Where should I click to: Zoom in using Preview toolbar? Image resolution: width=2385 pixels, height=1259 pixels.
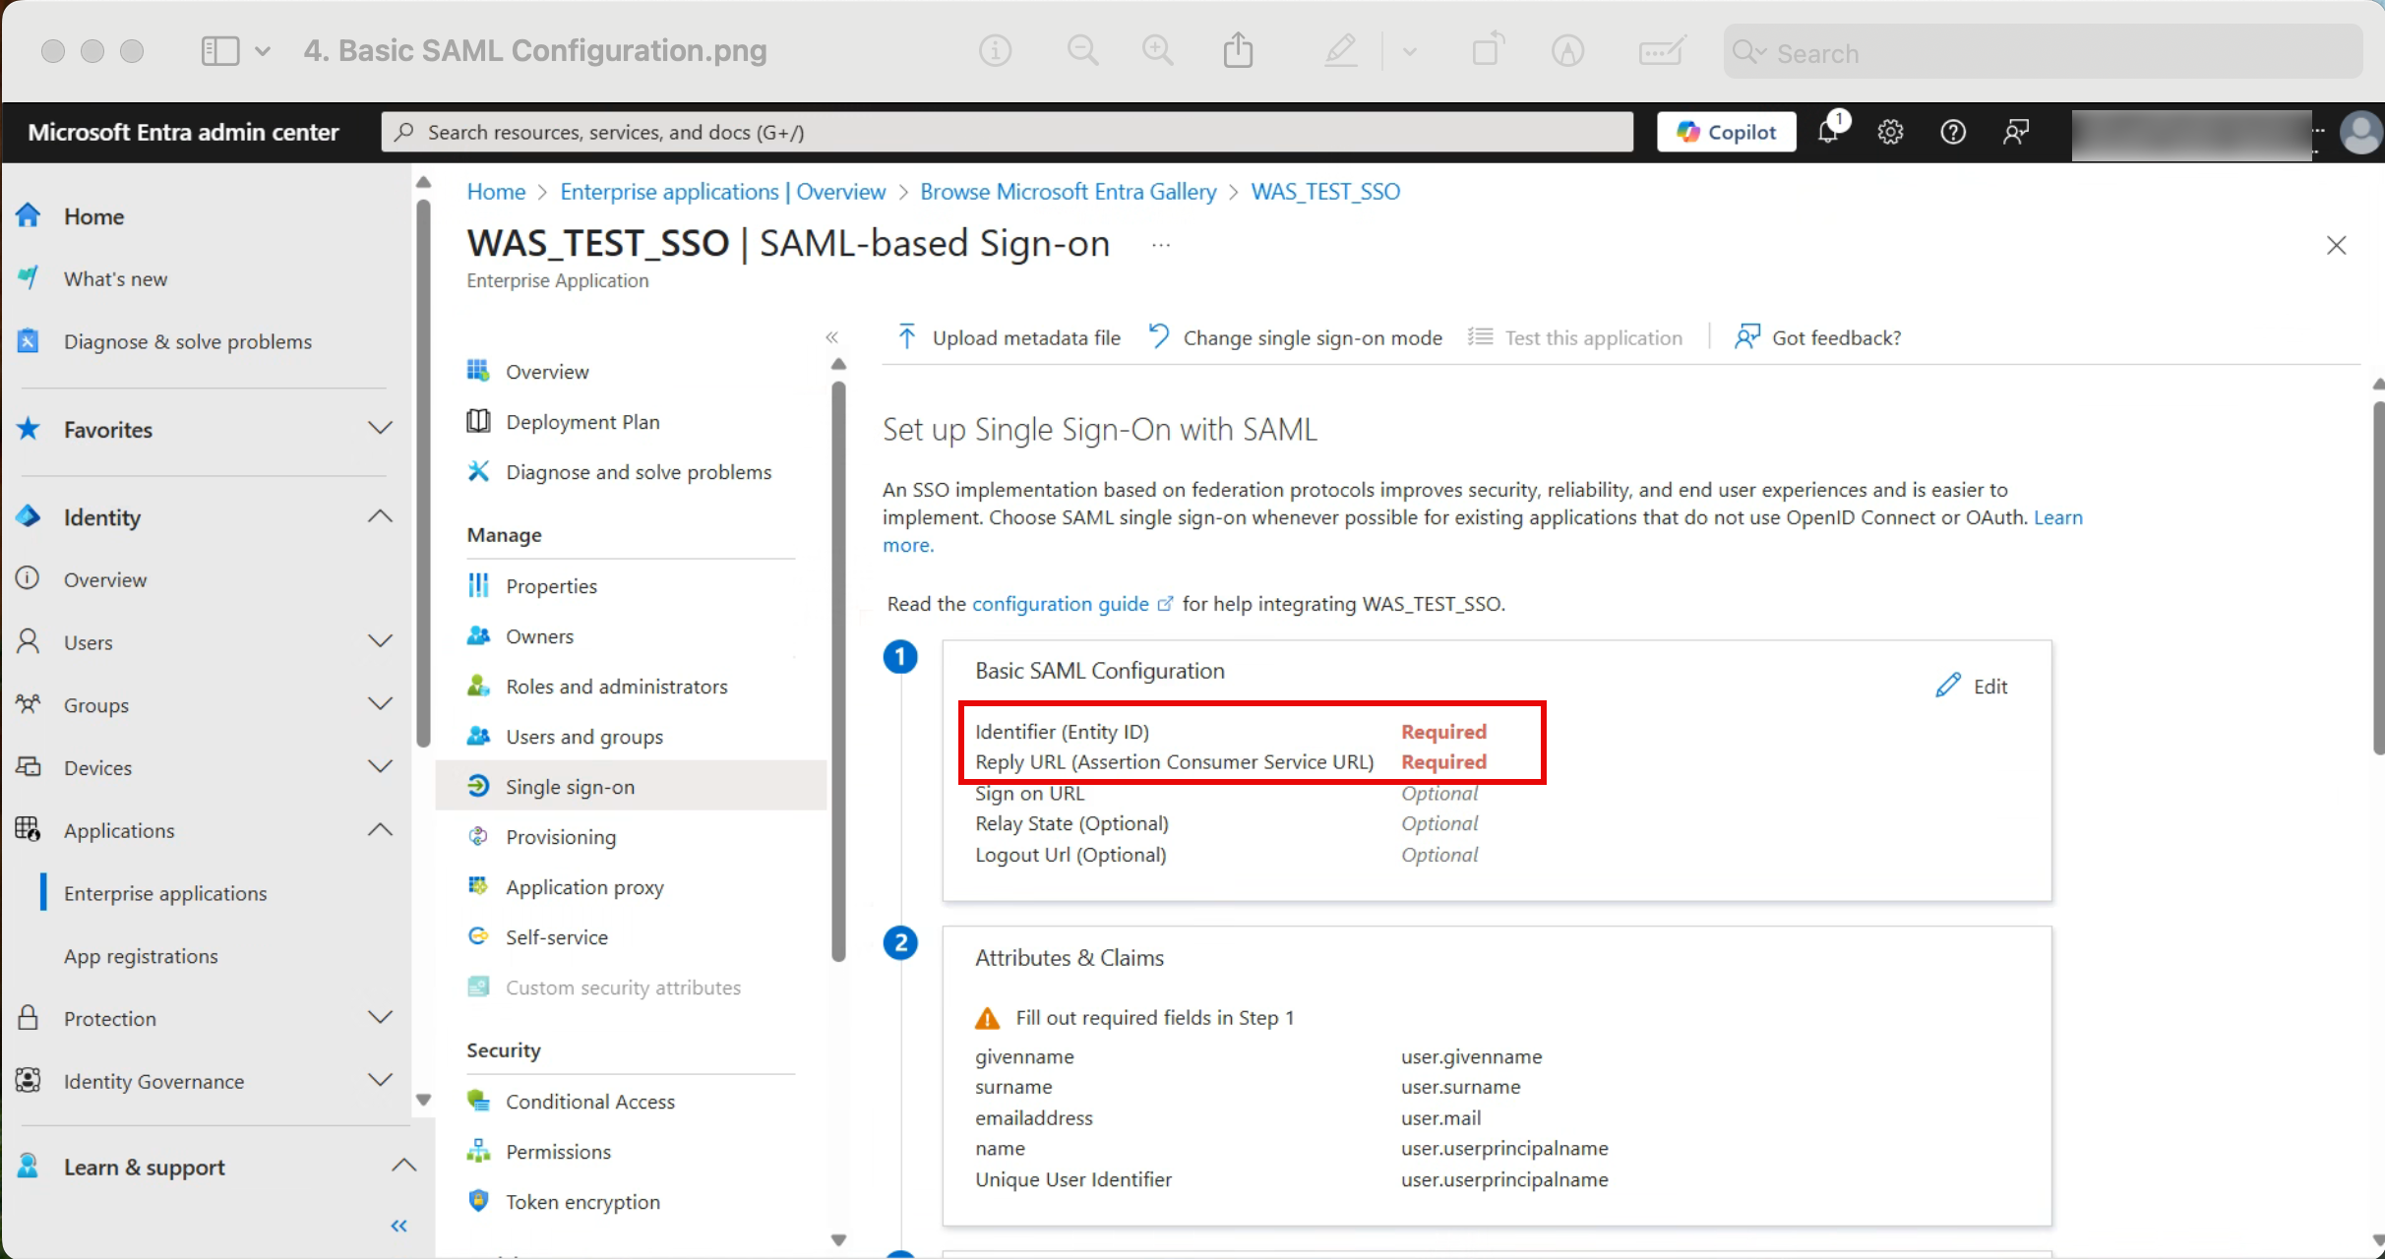1158,50
